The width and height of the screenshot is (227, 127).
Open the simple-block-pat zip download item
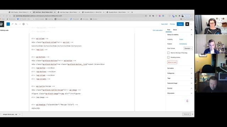(x=10, y=114)
